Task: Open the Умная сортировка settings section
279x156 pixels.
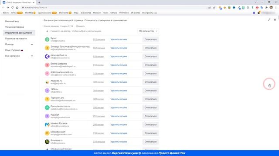Action: pyautogui.click(x=14, y=27)
